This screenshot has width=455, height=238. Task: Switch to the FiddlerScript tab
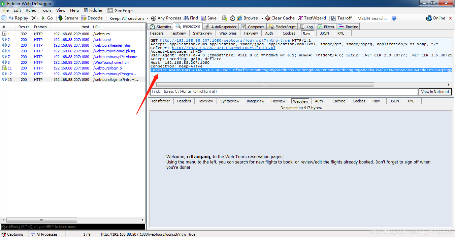click(x=282, y=27)
